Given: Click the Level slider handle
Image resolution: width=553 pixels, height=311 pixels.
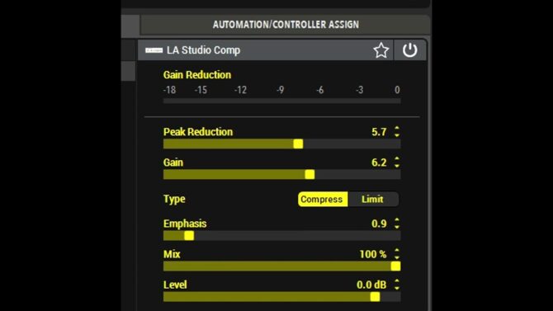Looking at the screenshot, I should tap(375, 297).
